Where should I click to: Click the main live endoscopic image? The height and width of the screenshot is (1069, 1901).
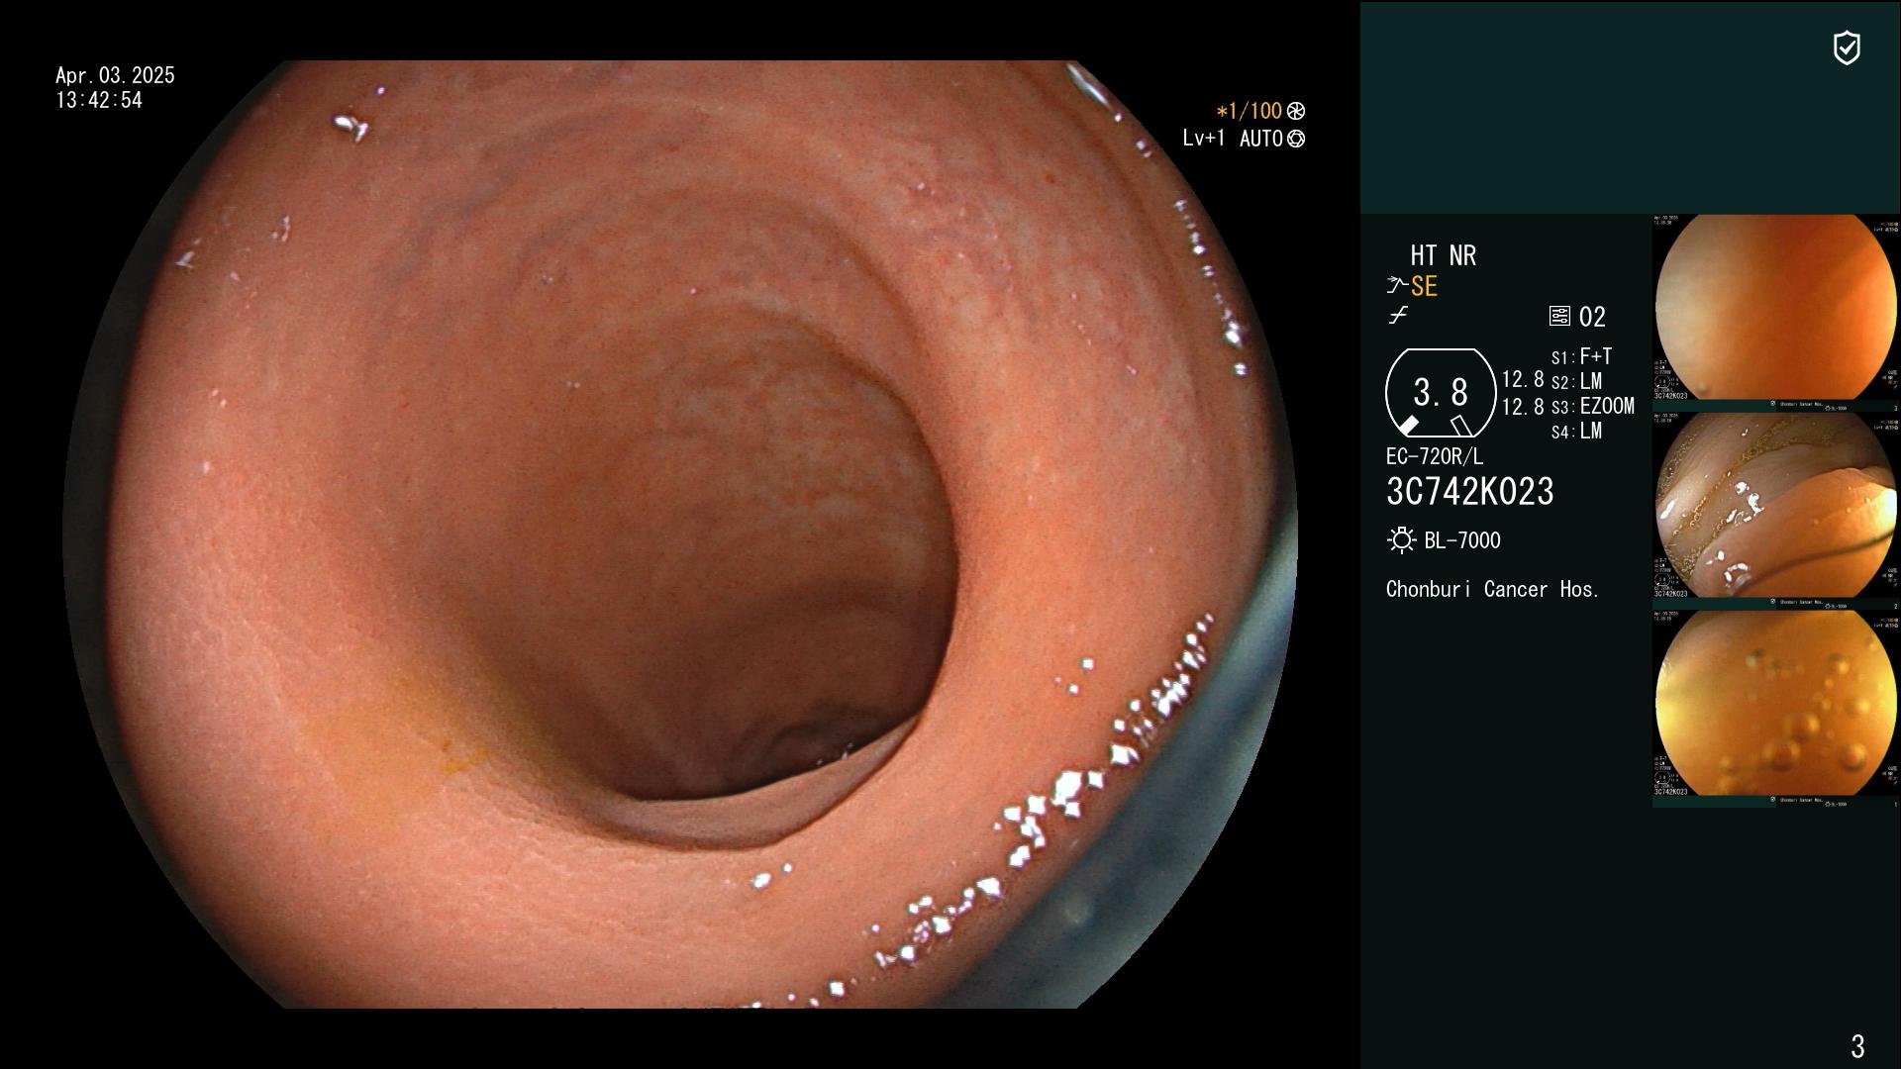click(x=680, y=534)
